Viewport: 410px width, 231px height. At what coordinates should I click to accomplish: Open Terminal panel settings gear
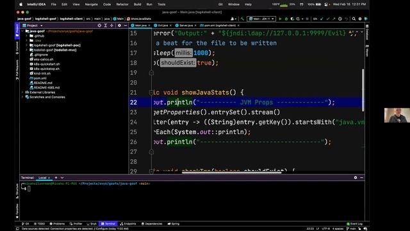coord(356,178)
